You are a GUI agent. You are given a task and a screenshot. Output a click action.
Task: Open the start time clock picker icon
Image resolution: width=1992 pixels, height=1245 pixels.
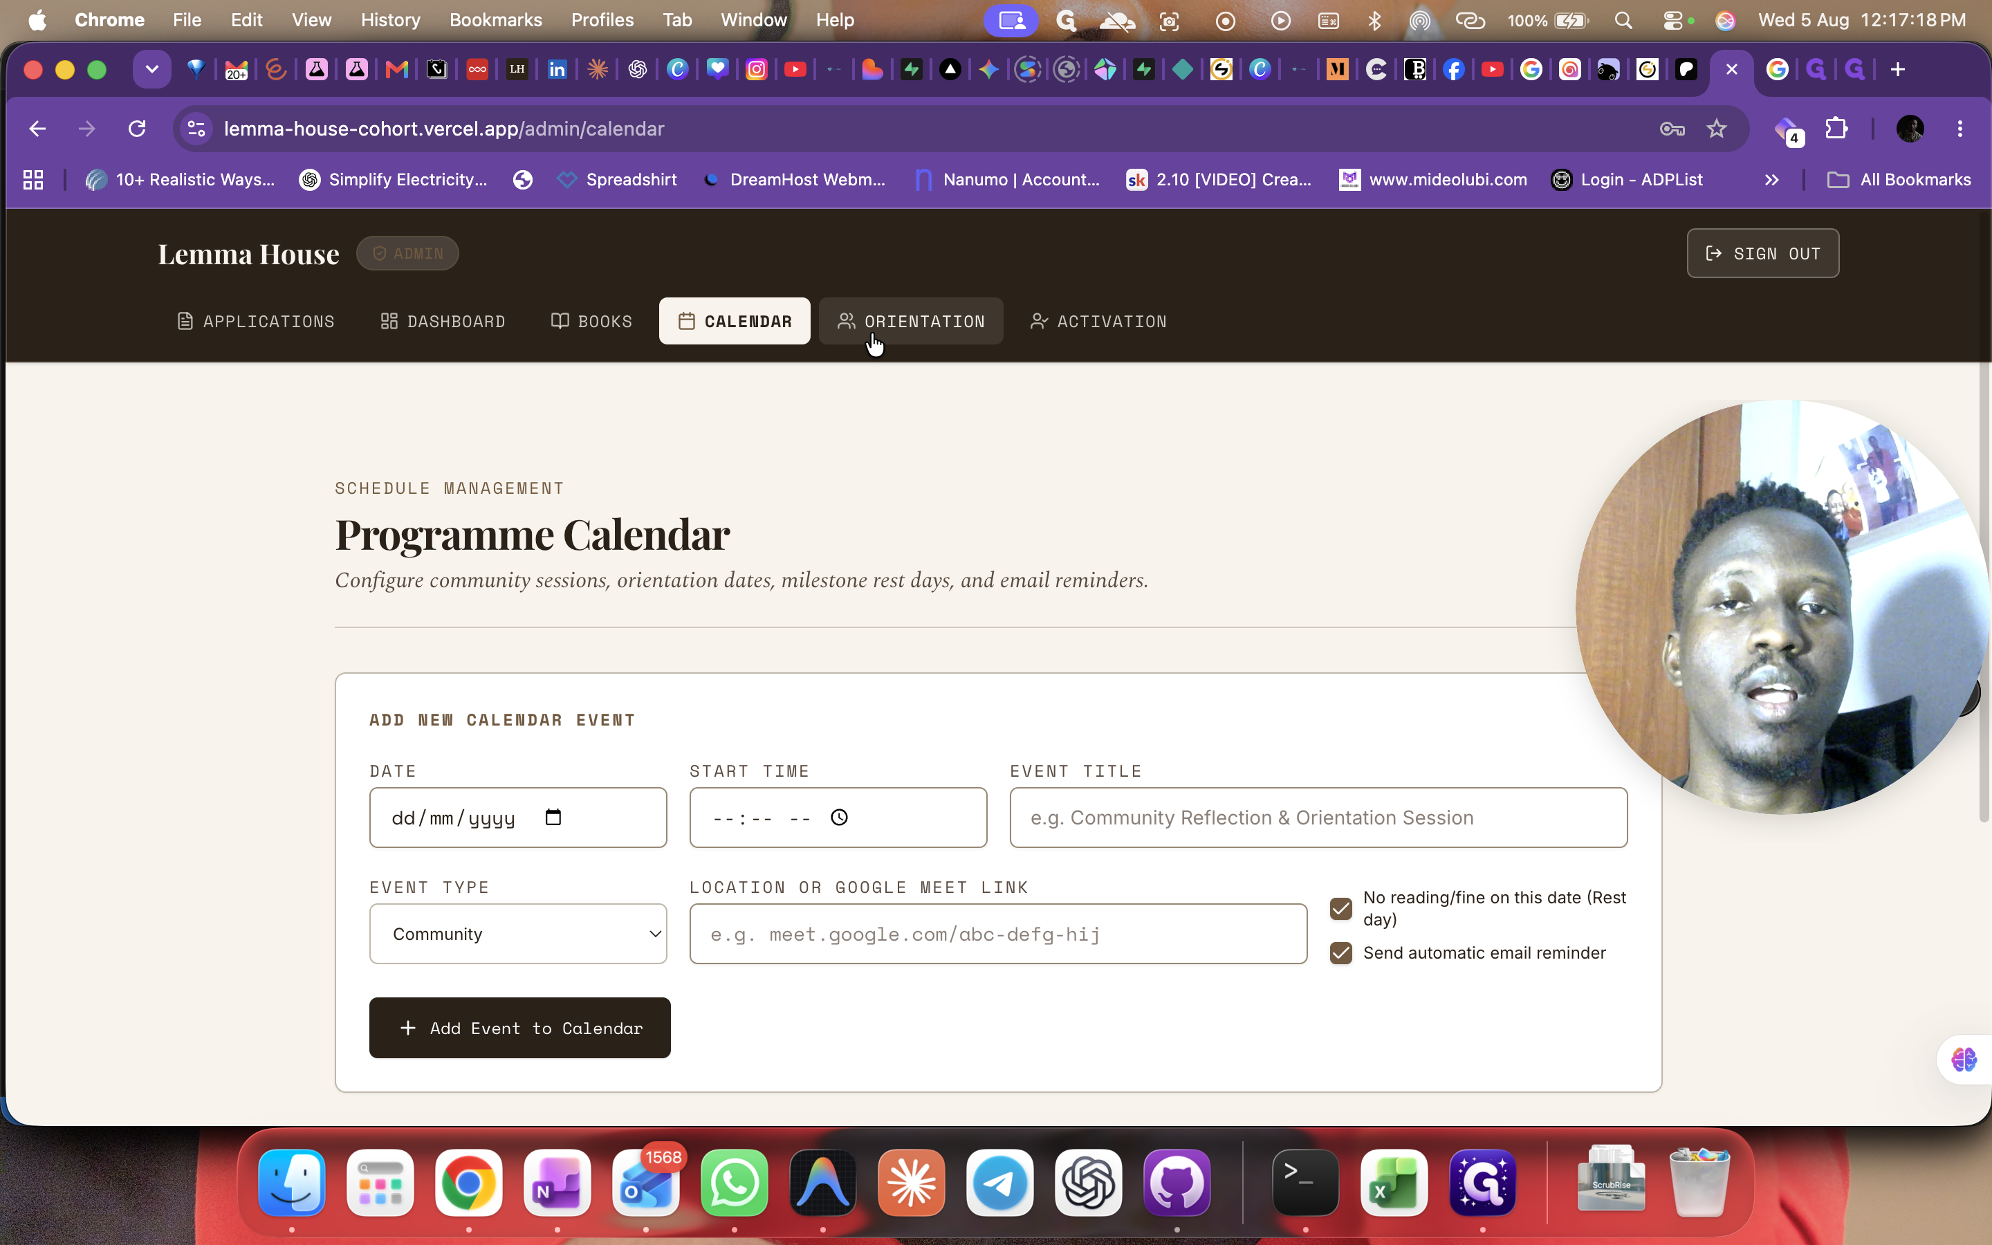pos(839,817)
